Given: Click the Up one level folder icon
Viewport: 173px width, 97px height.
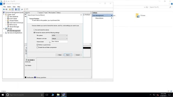Looking at the screenshot, I should [x=10, y=9].
